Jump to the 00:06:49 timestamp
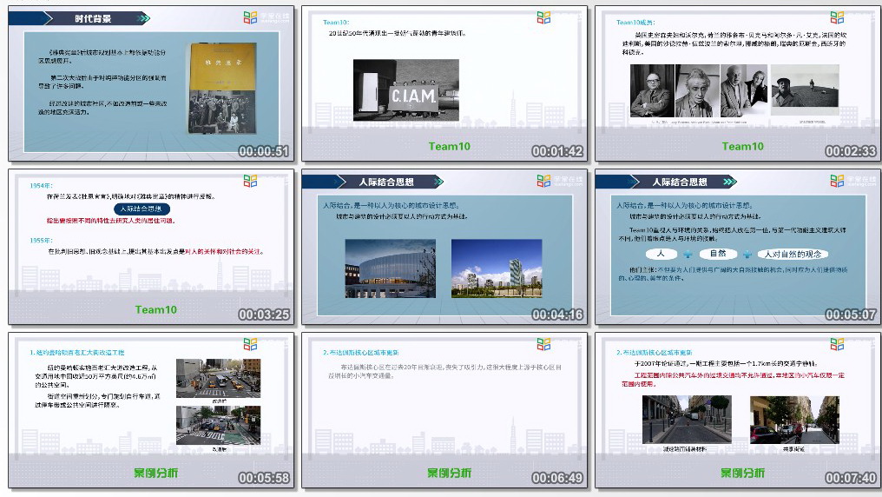This screenshot has height=497, width=882. pyautogui.click(x=557, y=478)
